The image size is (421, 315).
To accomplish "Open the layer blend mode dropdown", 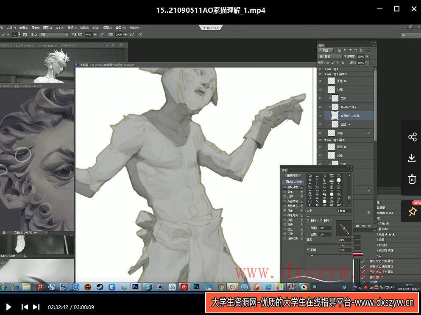I will point(330,57).
